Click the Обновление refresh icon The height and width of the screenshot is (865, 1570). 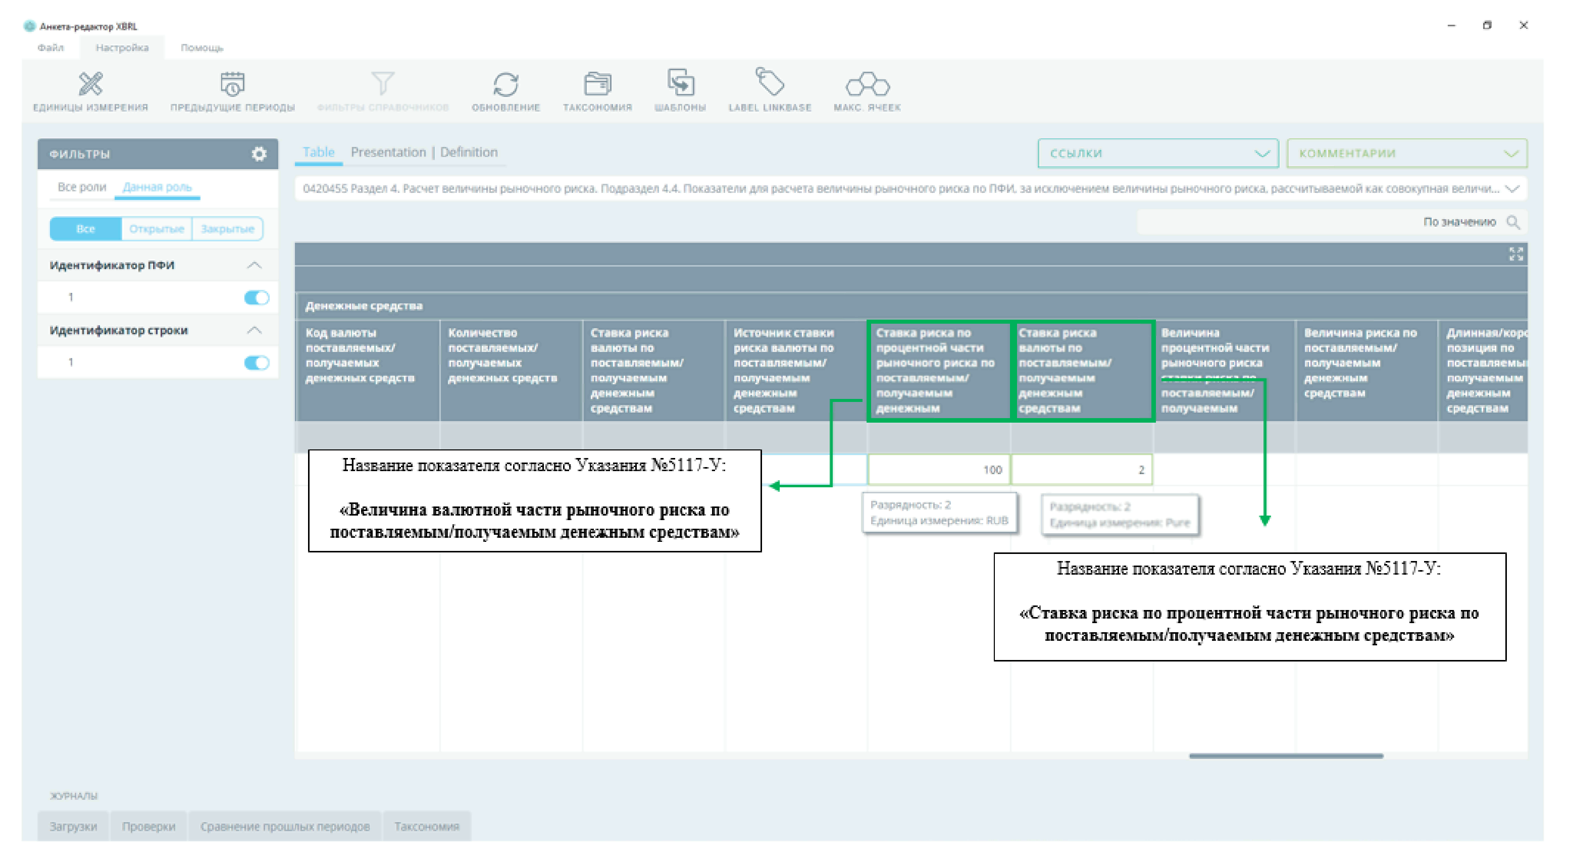[x=505, y=84]
